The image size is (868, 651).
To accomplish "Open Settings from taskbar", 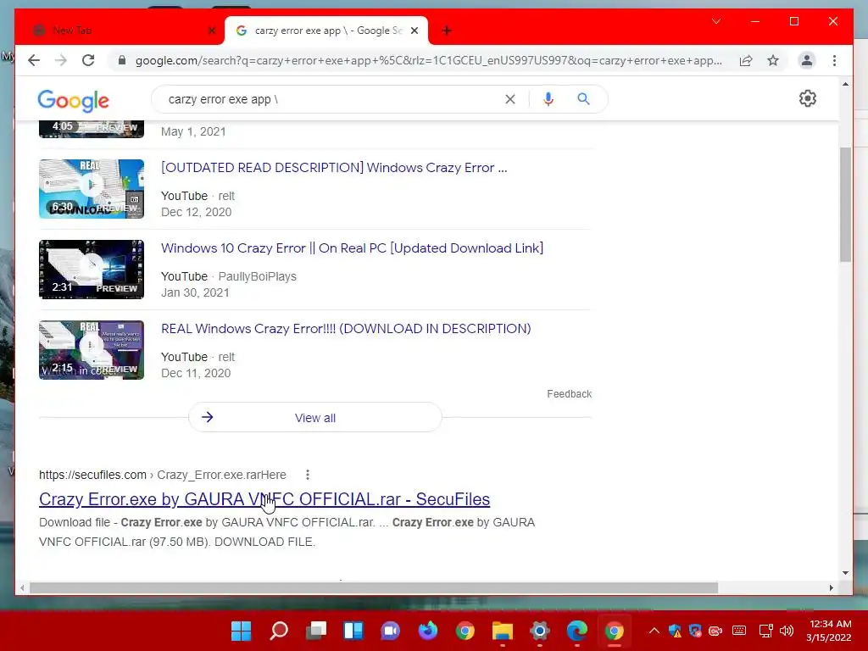I will pos(539,631).
